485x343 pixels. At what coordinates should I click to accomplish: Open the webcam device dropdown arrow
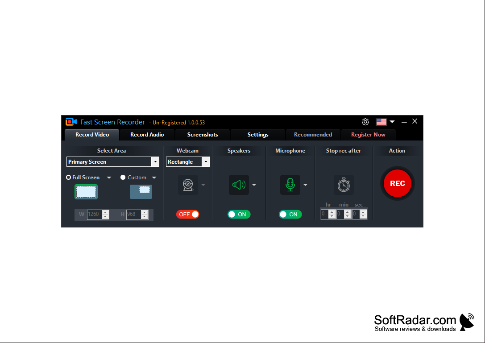[203, 185]
